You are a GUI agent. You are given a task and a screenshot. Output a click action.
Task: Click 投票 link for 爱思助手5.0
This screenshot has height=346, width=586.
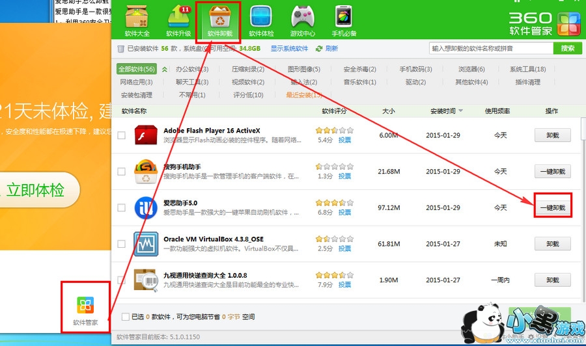pos(344,213)
